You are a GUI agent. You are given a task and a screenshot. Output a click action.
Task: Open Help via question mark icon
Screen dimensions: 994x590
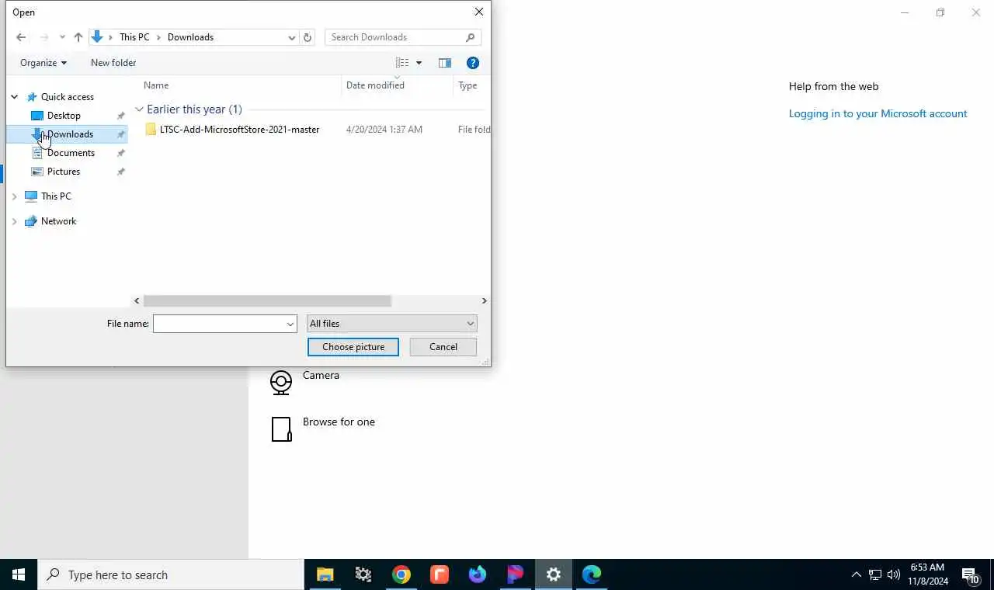tap(473, 63)
